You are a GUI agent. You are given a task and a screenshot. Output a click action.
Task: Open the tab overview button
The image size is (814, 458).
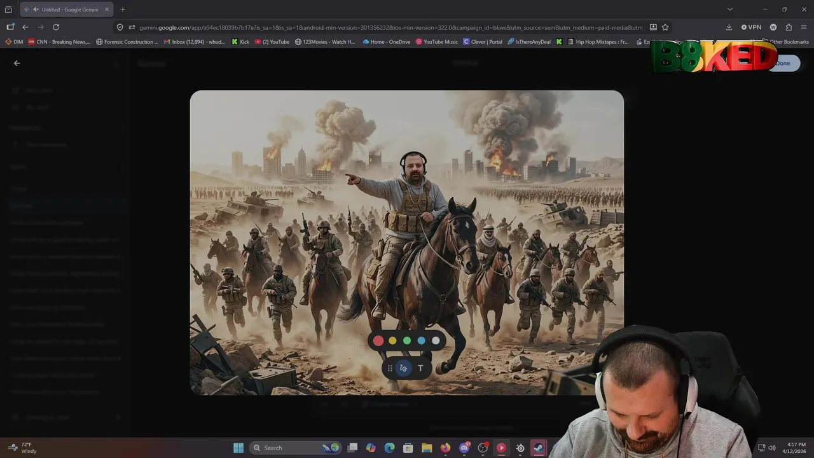[8, 10]
